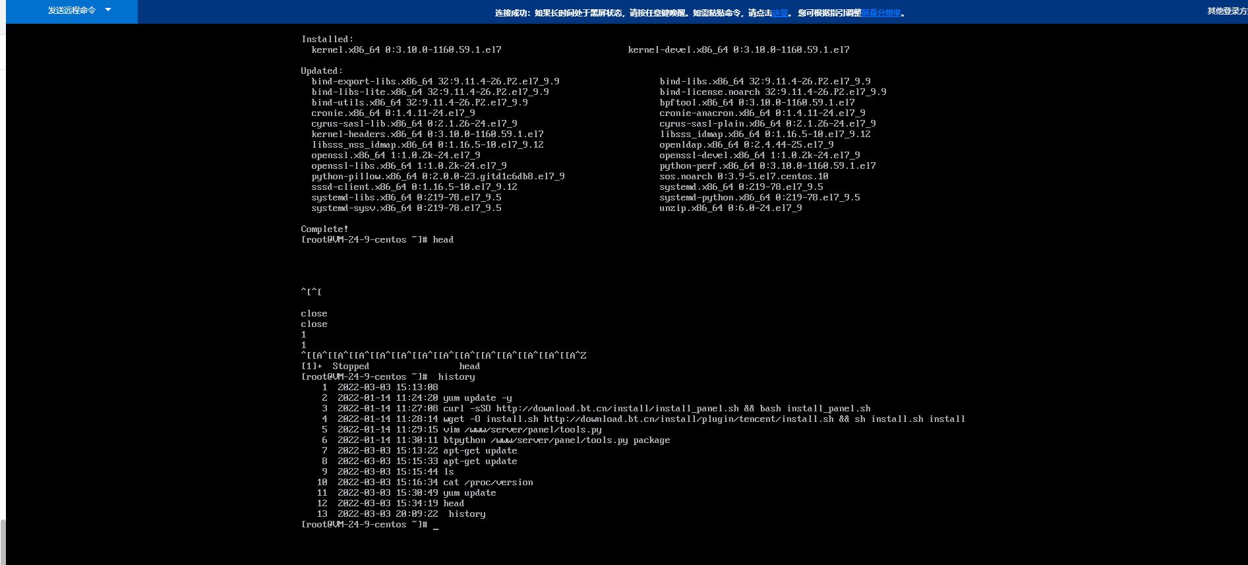This screenshot has height=565, width=1248.
Task: Click history line 4 wget install.sh command
Action: tap(643, 419)
